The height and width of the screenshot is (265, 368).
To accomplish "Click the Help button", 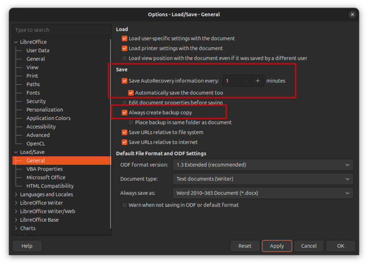I will (27, 246).
